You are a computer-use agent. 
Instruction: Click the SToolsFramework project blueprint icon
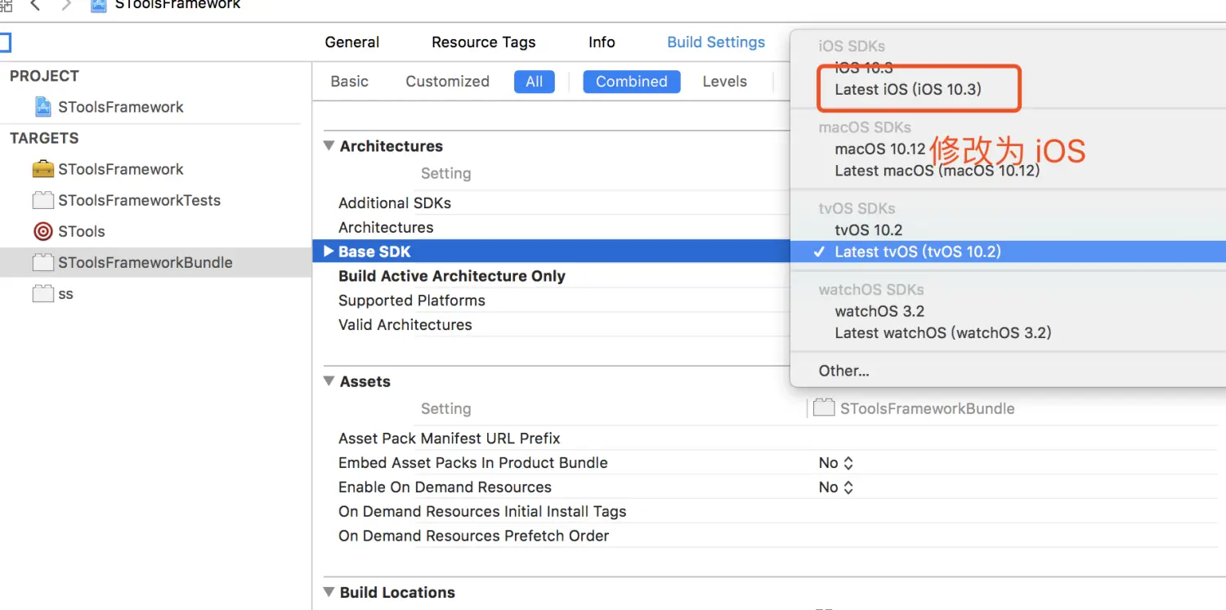click(x=43, y=107)
